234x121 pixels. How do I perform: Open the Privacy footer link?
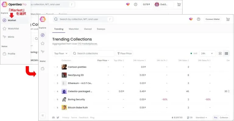(66, 118)
